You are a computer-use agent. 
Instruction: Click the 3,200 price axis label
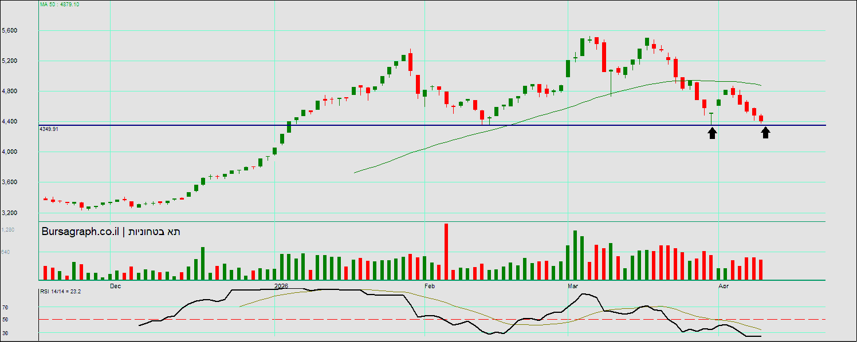point(10,212)
